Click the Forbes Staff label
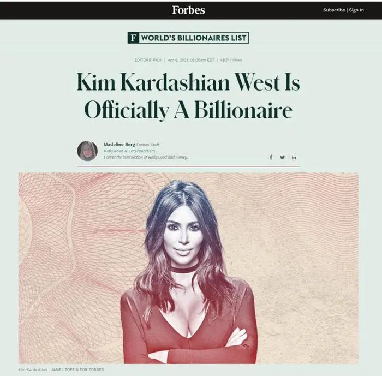This screenshot has width=382, height=376. (x=148, y=145)
